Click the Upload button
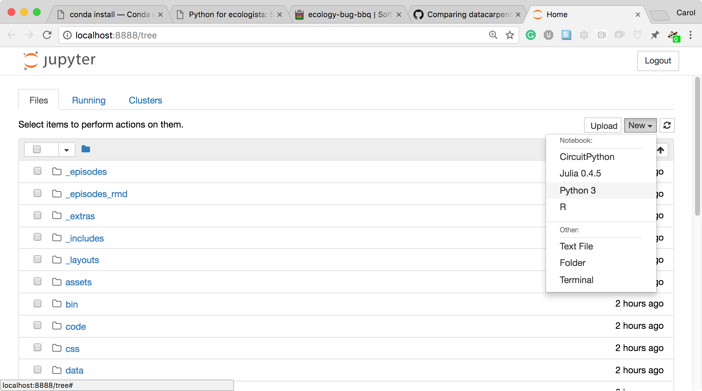Image resolution: width=702 pixels, height=391 pixels. click(x=603, y=125)
